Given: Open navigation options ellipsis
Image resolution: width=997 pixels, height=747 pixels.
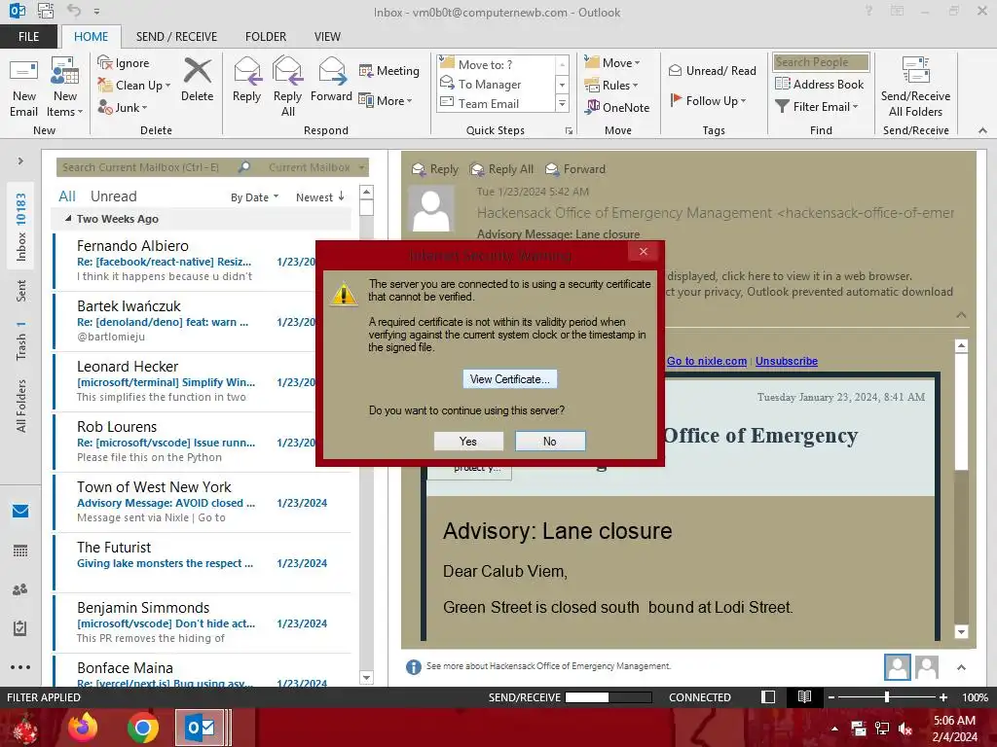Looking at the screenshot, I should coord(20,667).
